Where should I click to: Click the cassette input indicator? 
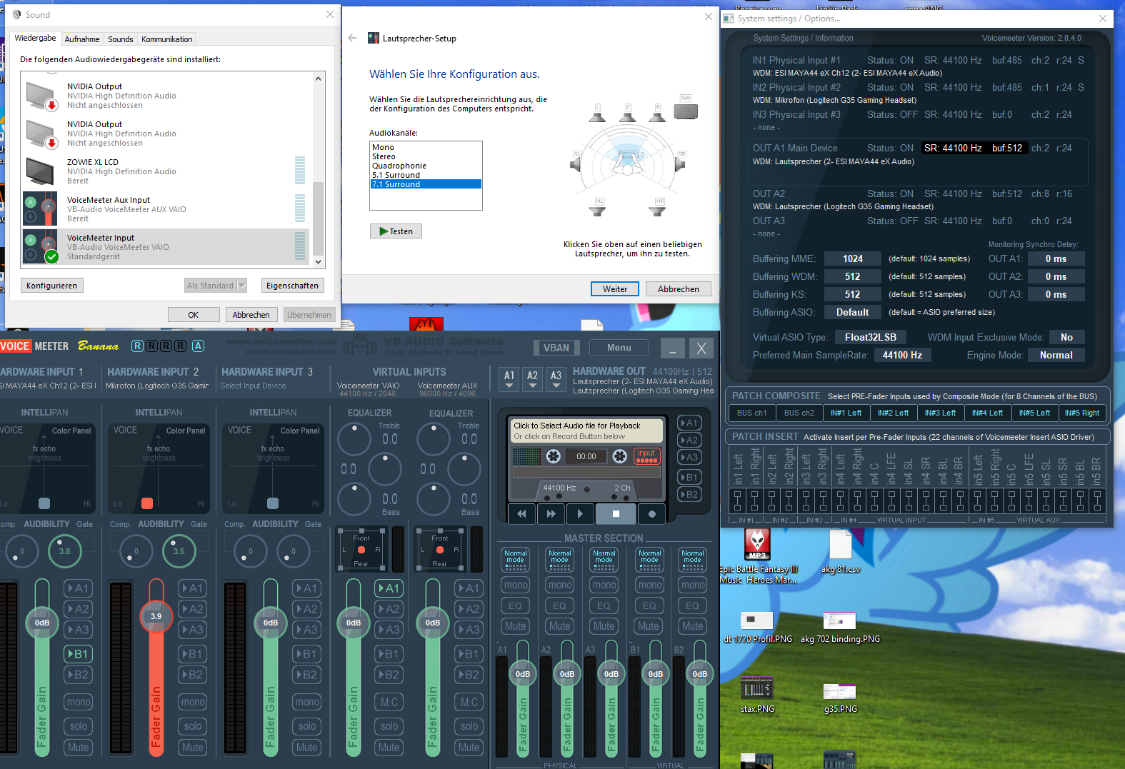point(646,456)
